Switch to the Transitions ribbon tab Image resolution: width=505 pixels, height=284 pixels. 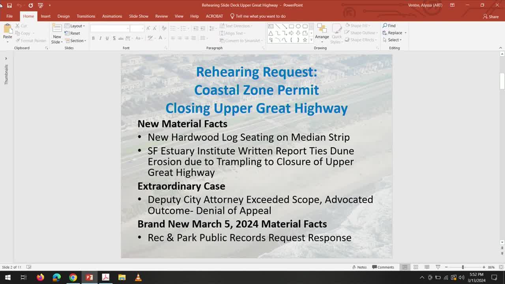[x=86, y=16]
